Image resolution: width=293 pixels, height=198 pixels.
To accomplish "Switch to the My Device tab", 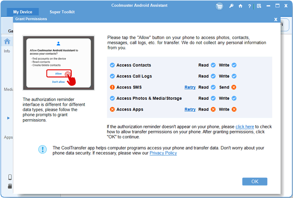I will pyautogui.click(x=23, y=12).
